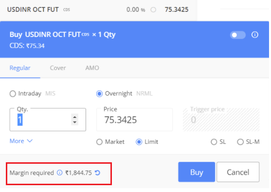Choose the Limit order type
Viewport: 271px width, 192px height.
[139, 142]
